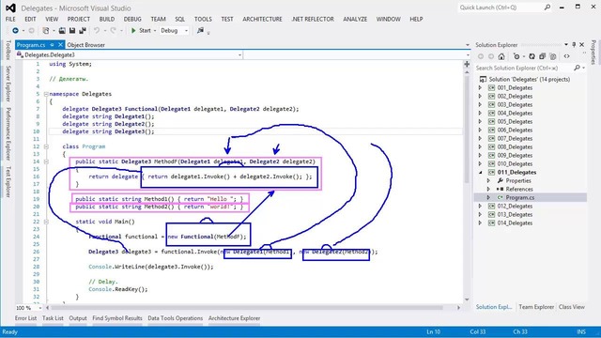Open the ARCHITECTURE menu
This screenshot has width=601, height=338.
(x=262, y=19)
